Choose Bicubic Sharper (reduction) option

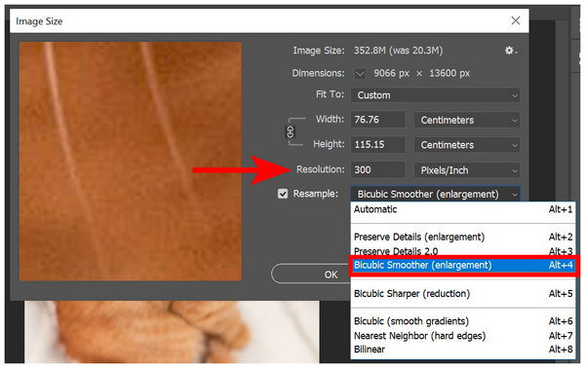(x=463, y=293)
